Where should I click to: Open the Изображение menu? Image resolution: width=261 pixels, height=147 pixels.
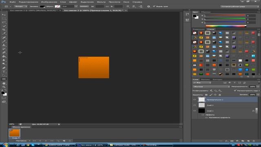pos(49,2)
